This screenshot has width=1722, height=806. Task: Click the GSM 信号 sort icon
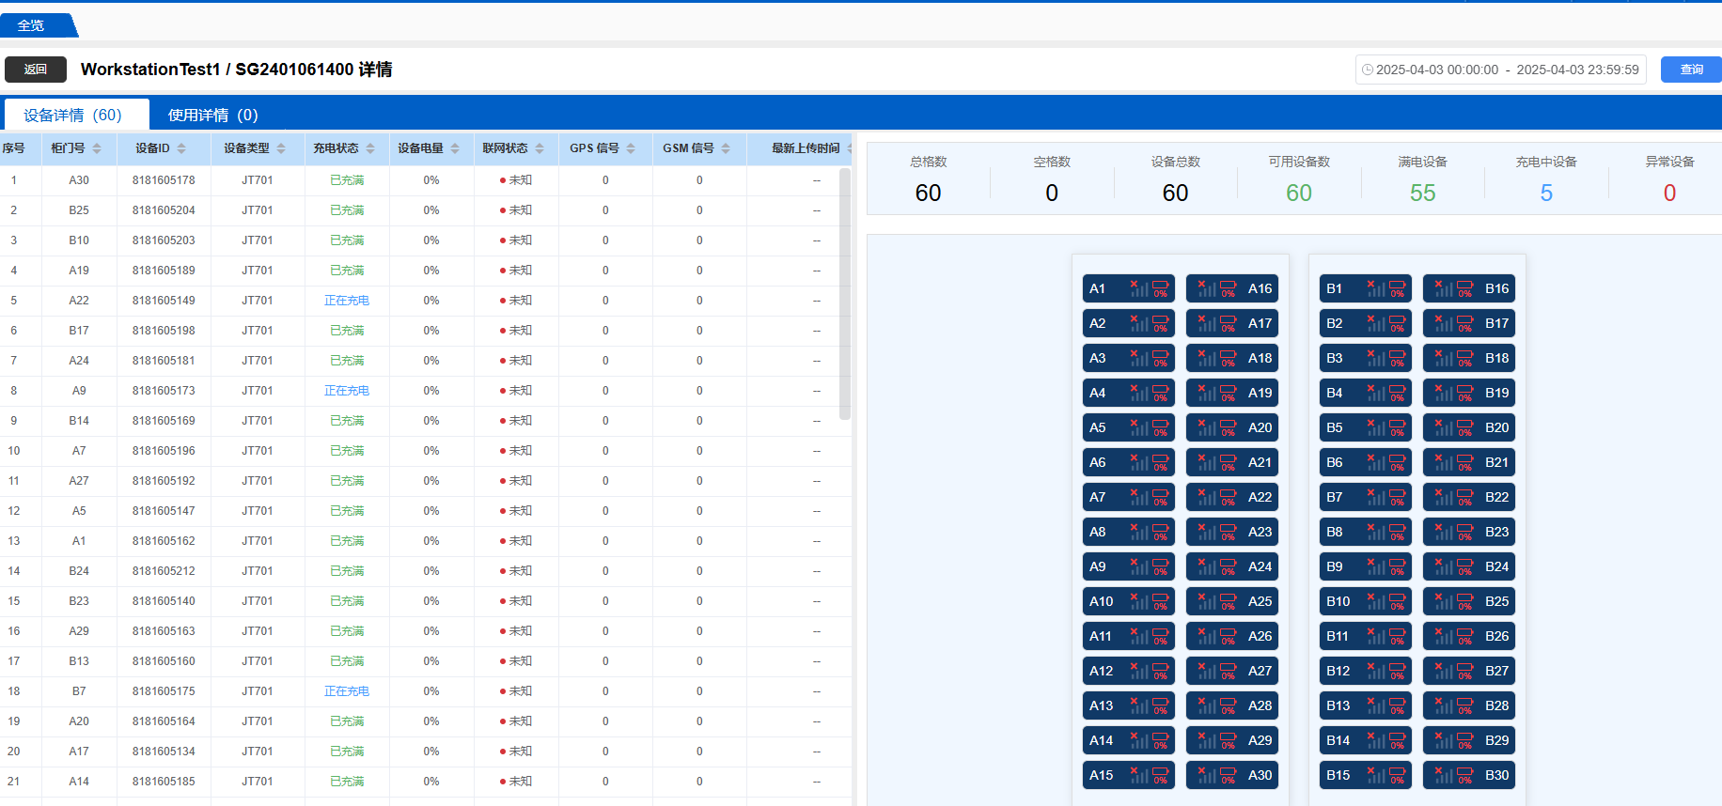click(726, 148)
